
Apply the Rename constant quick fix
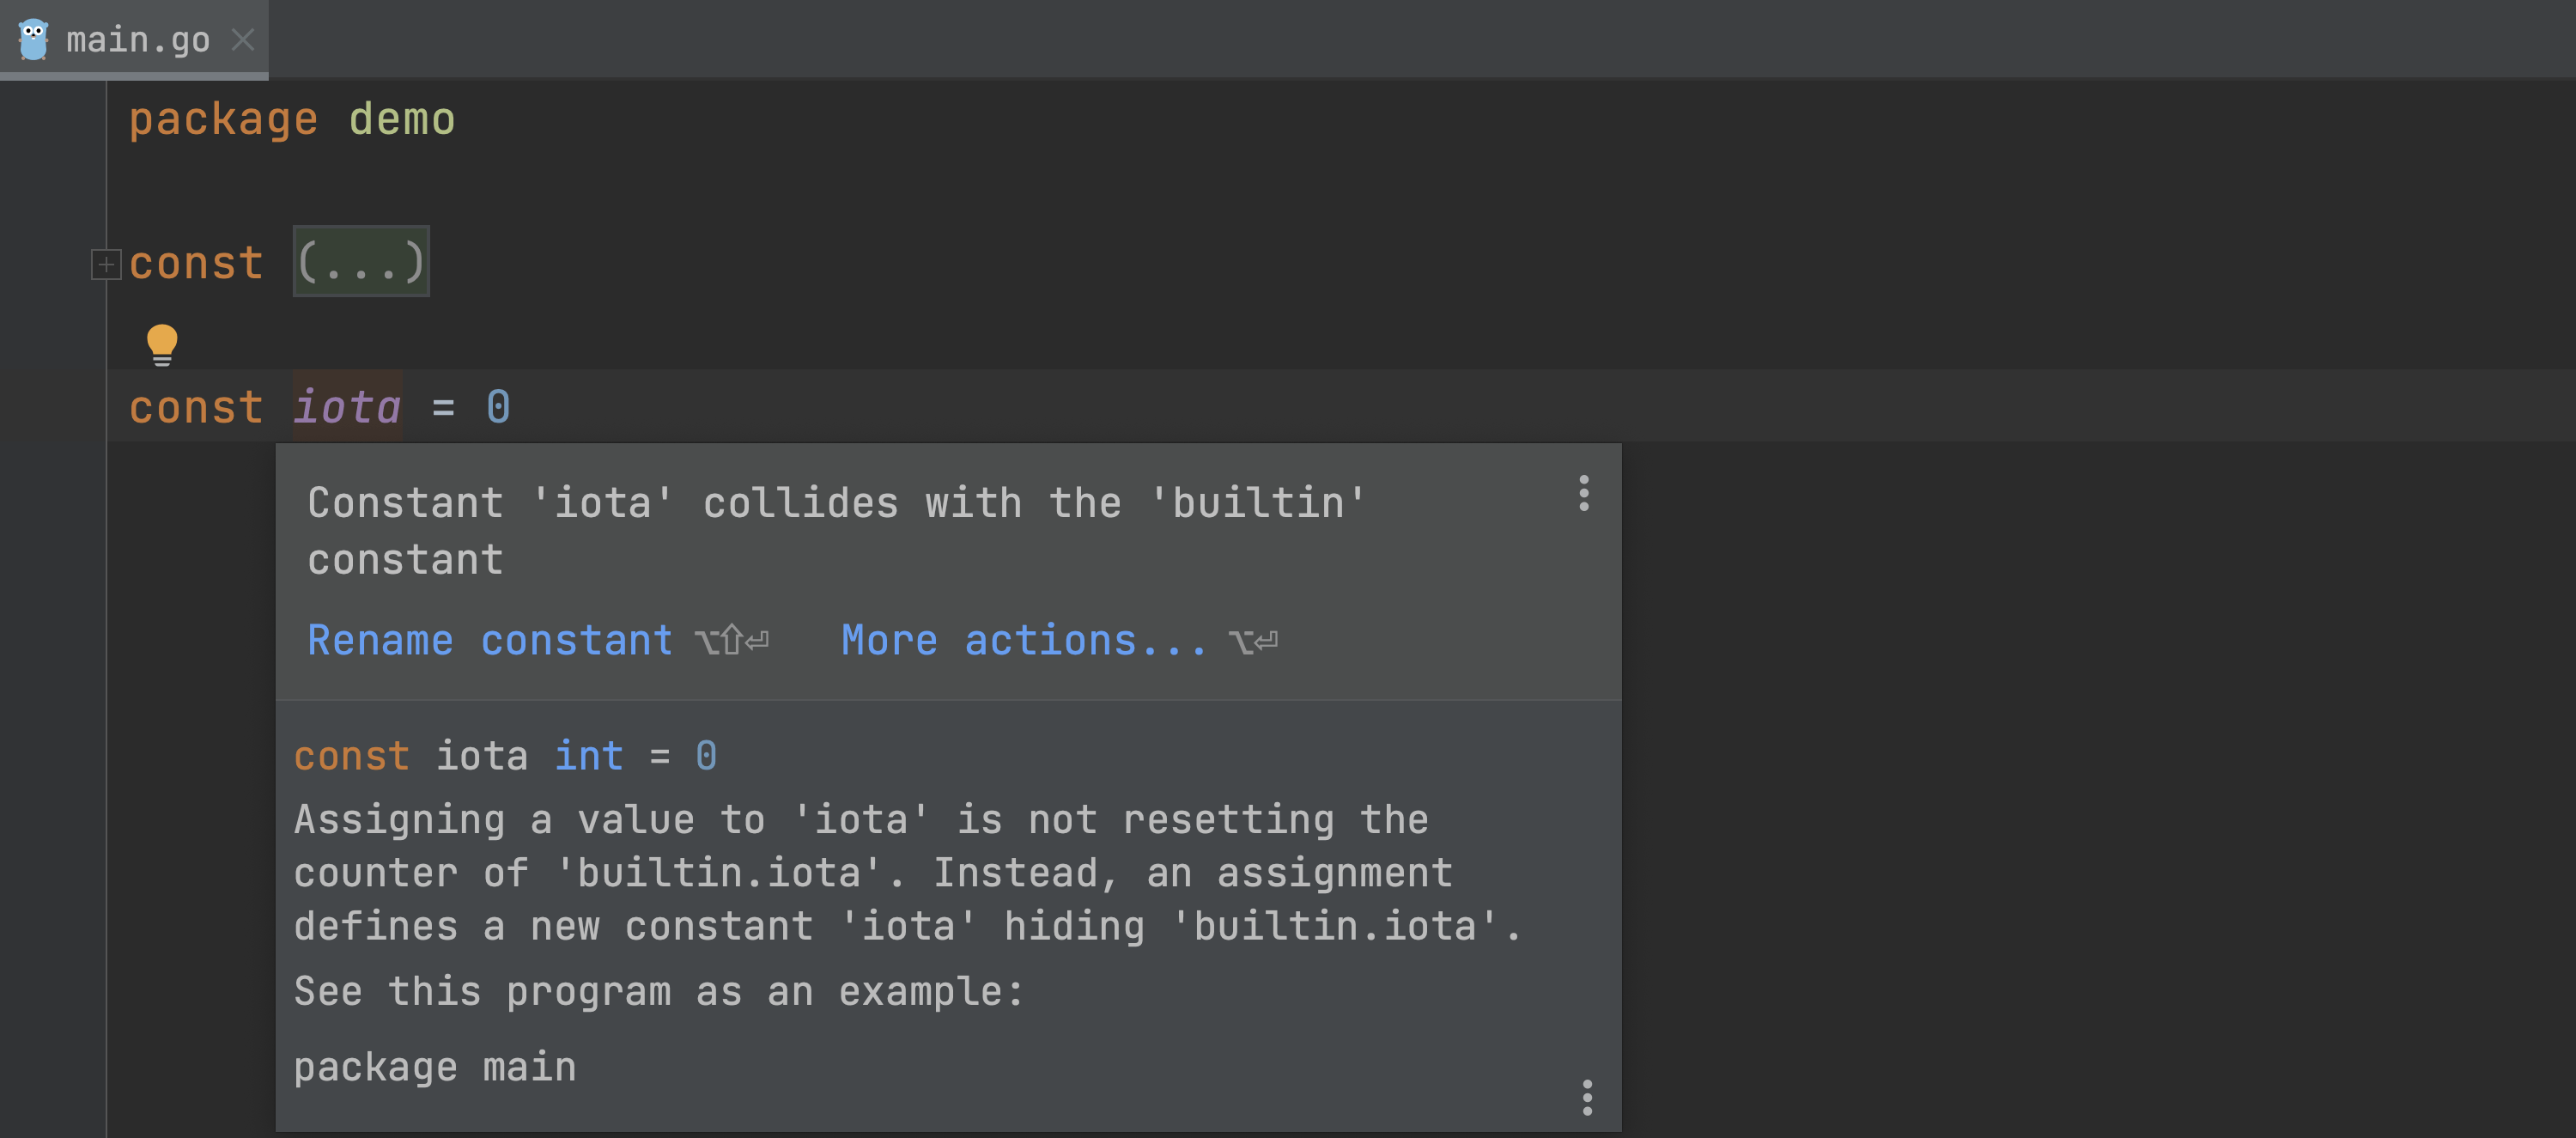pos(489,640)
